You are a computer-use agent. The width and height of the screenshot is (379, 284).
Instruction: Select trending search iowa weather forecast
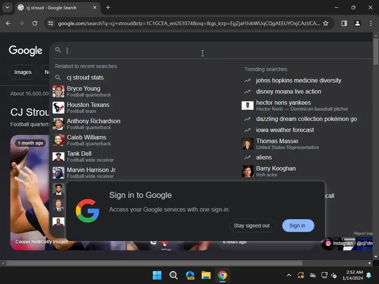(285, 130)
